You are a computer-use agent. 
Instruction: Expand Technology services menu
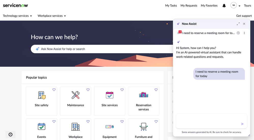pos(17,16)
